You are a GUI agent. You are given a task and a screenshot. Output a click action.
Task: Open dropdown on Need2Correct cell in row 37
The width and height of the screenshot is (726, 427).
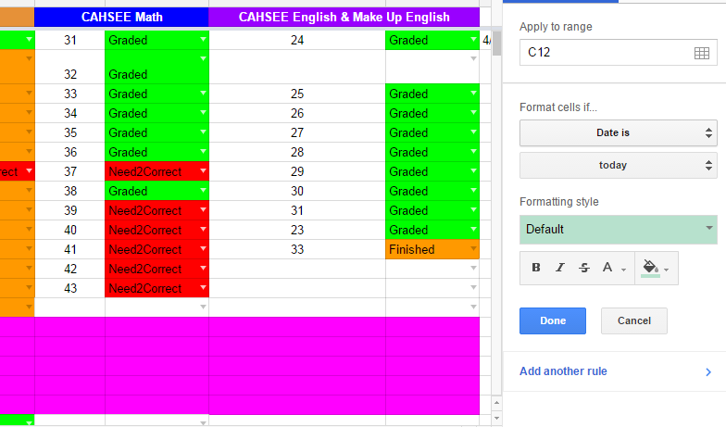pos(203,171)
